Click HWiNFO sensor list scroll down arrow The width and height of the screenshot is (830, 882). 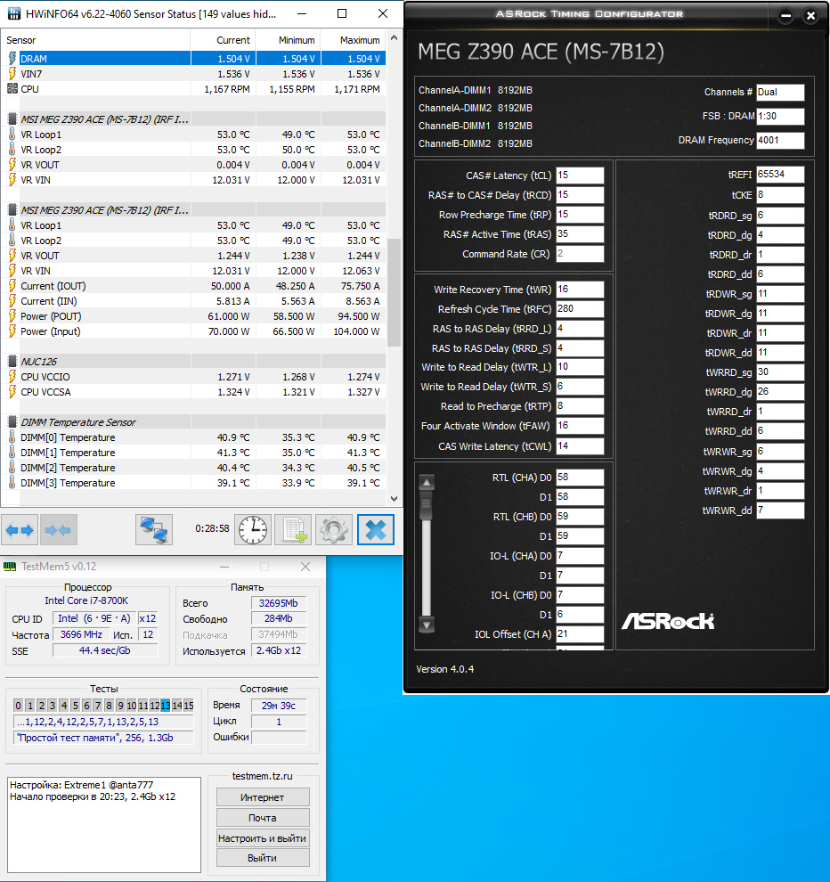pos(395,498)
